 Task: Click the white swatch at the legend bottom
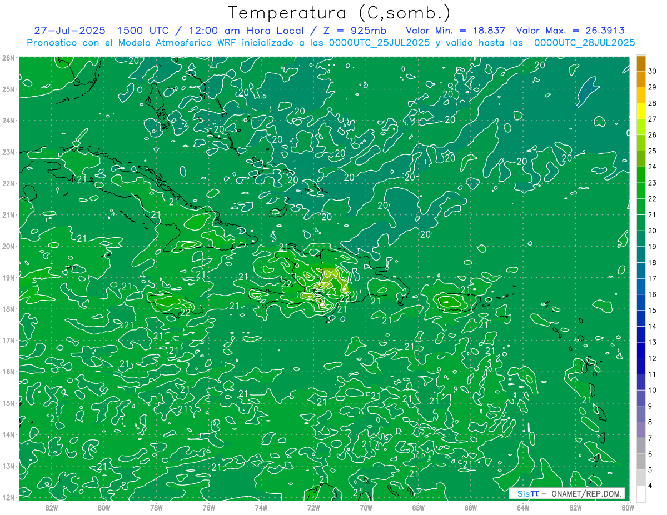pos(641,493)
